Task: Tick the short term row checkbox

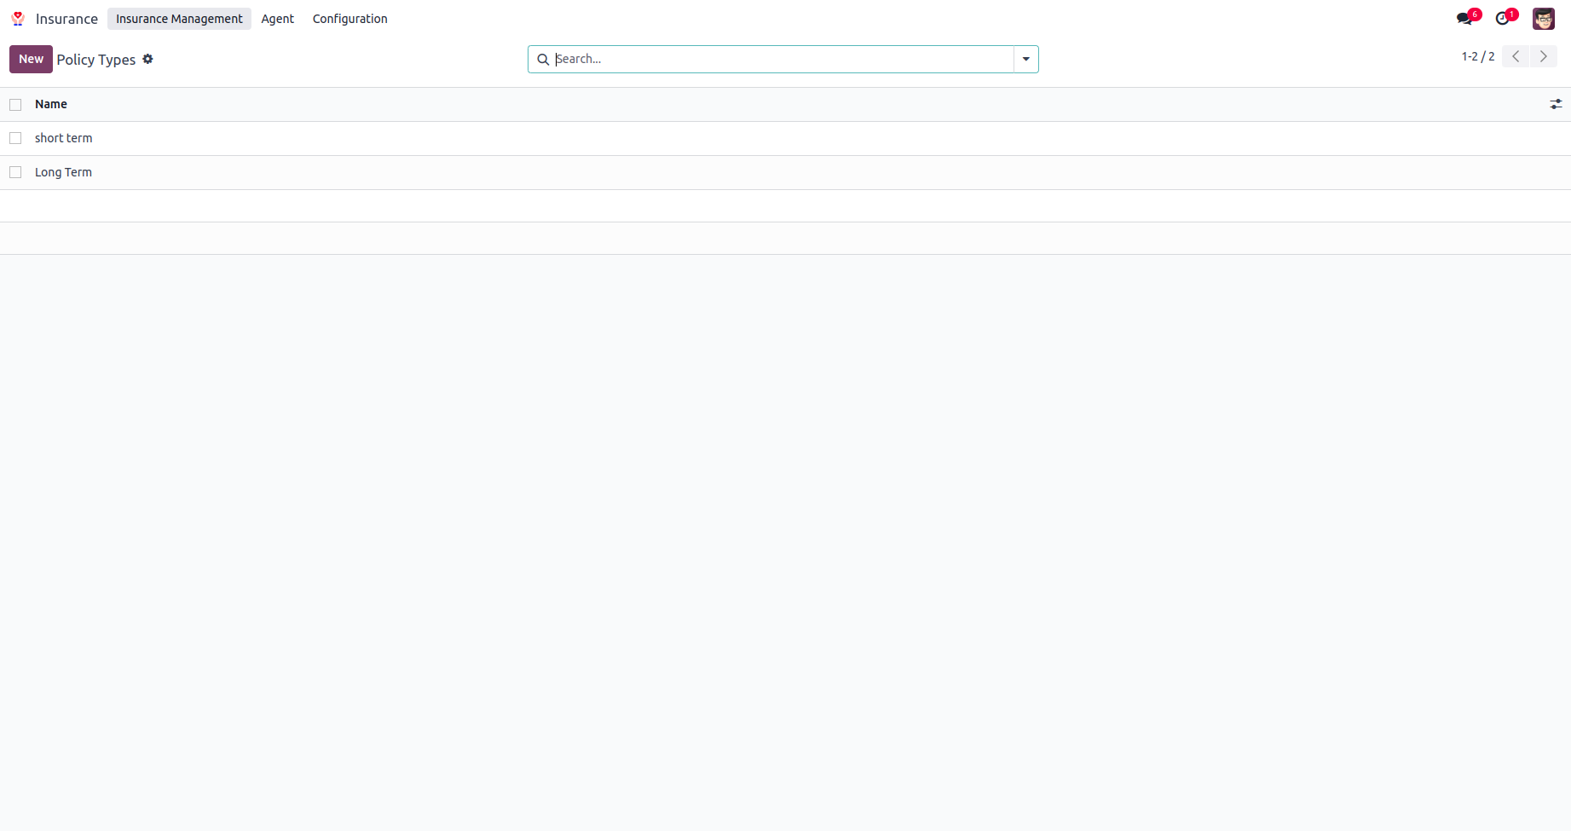Action: (15, 138)
